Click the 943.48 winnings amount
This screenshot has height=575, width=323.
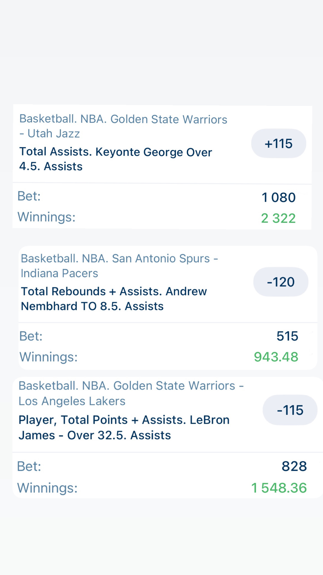276,357
